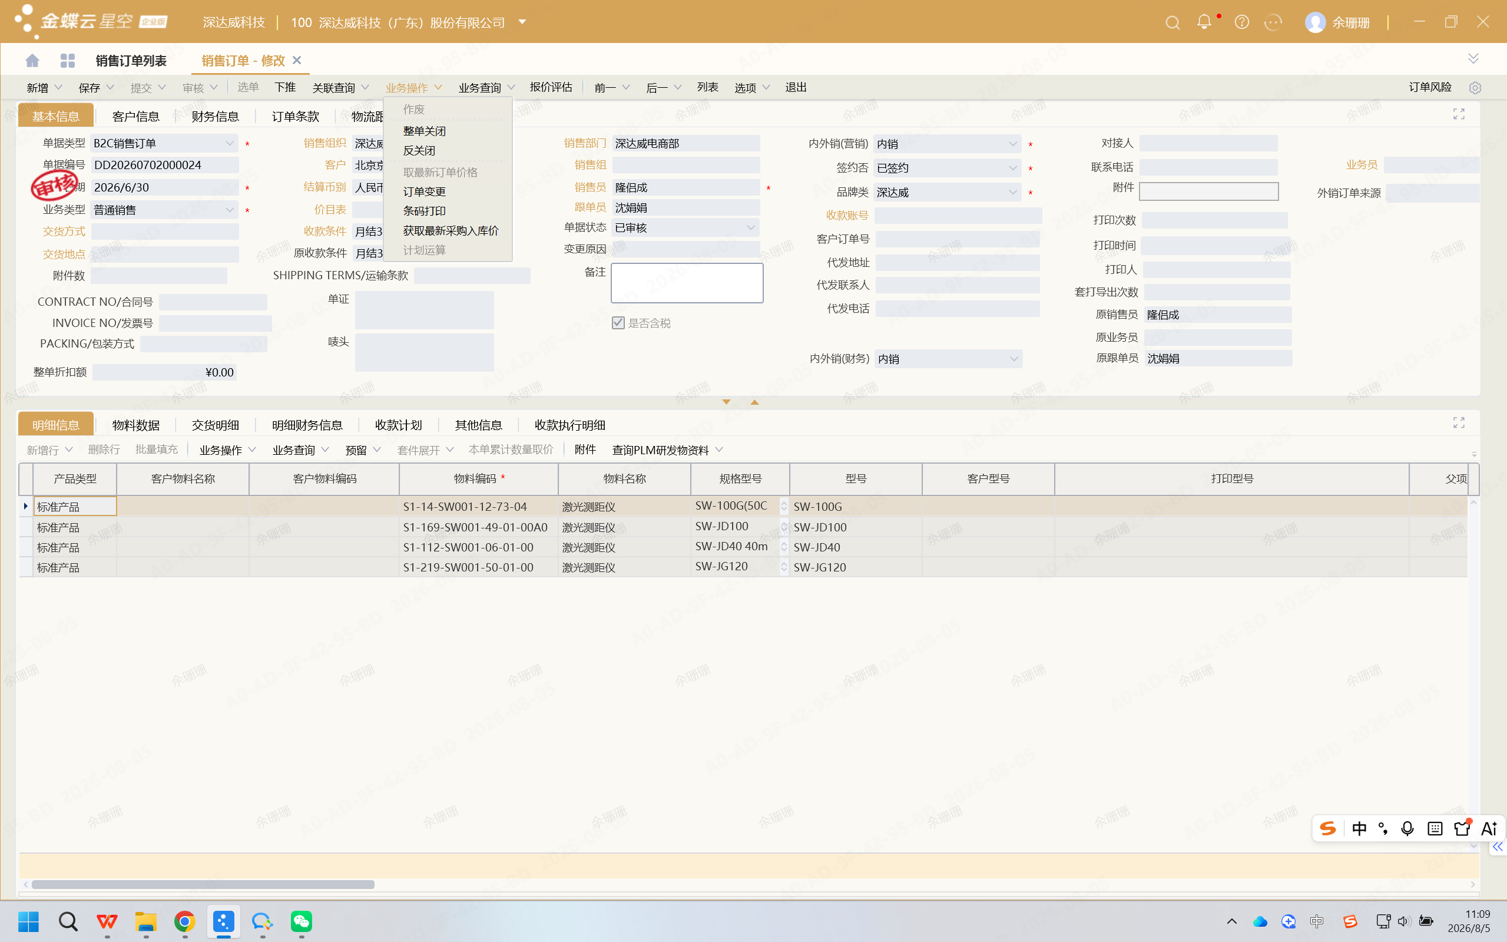
Task: Expand the 业务类型 dropdown
Action: tap(229, 210)
